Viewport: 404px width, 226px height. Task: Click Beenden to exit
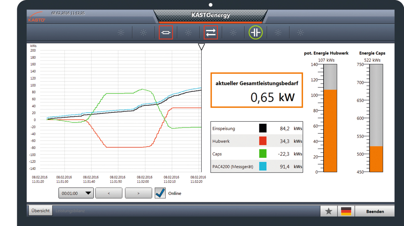pyautogui.click(x=375, y=211)
